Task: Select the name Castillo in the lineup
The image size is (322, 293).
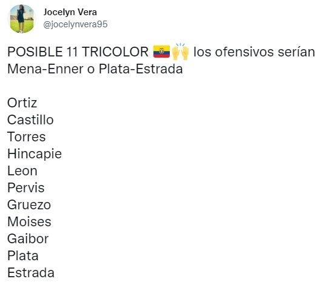Action: (x=30, y=120)
